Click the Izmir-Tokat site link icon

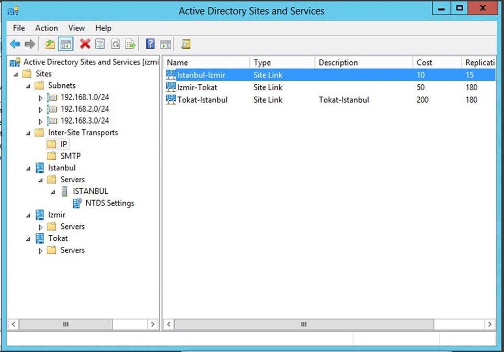point(170,87)
